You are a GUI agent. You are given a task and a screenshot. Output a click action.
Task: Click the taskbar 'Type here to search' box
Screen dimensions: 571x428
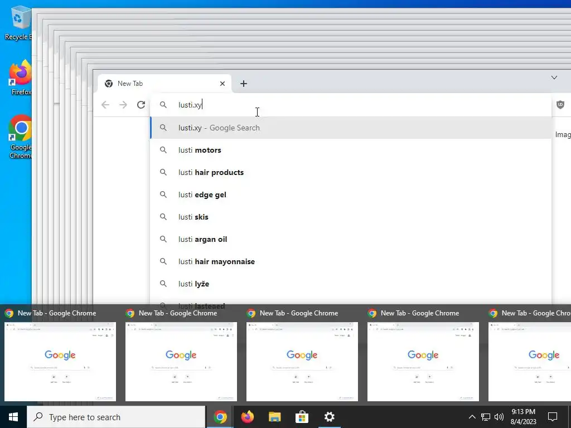pyautogui.click(x=116, y=417)
